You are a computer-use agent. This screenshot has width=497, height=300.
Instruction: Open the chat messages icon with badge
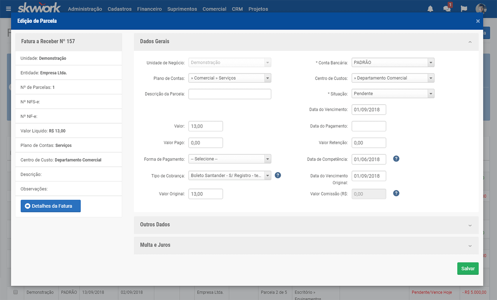(x=447, y=8)
